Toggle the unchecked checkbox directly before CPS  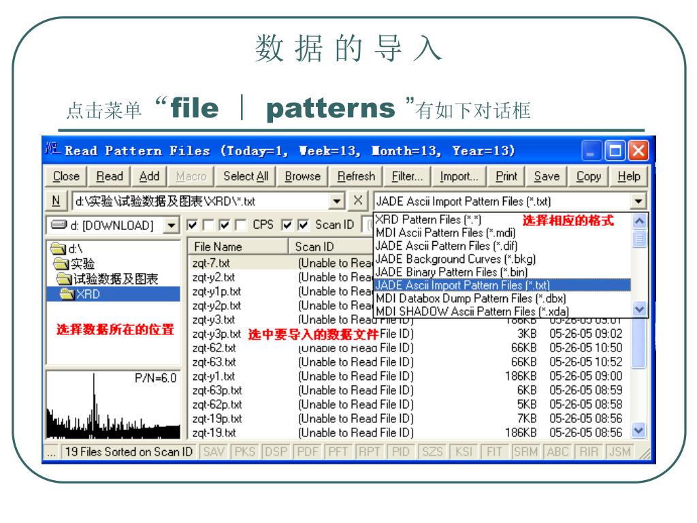click(241, 225)
